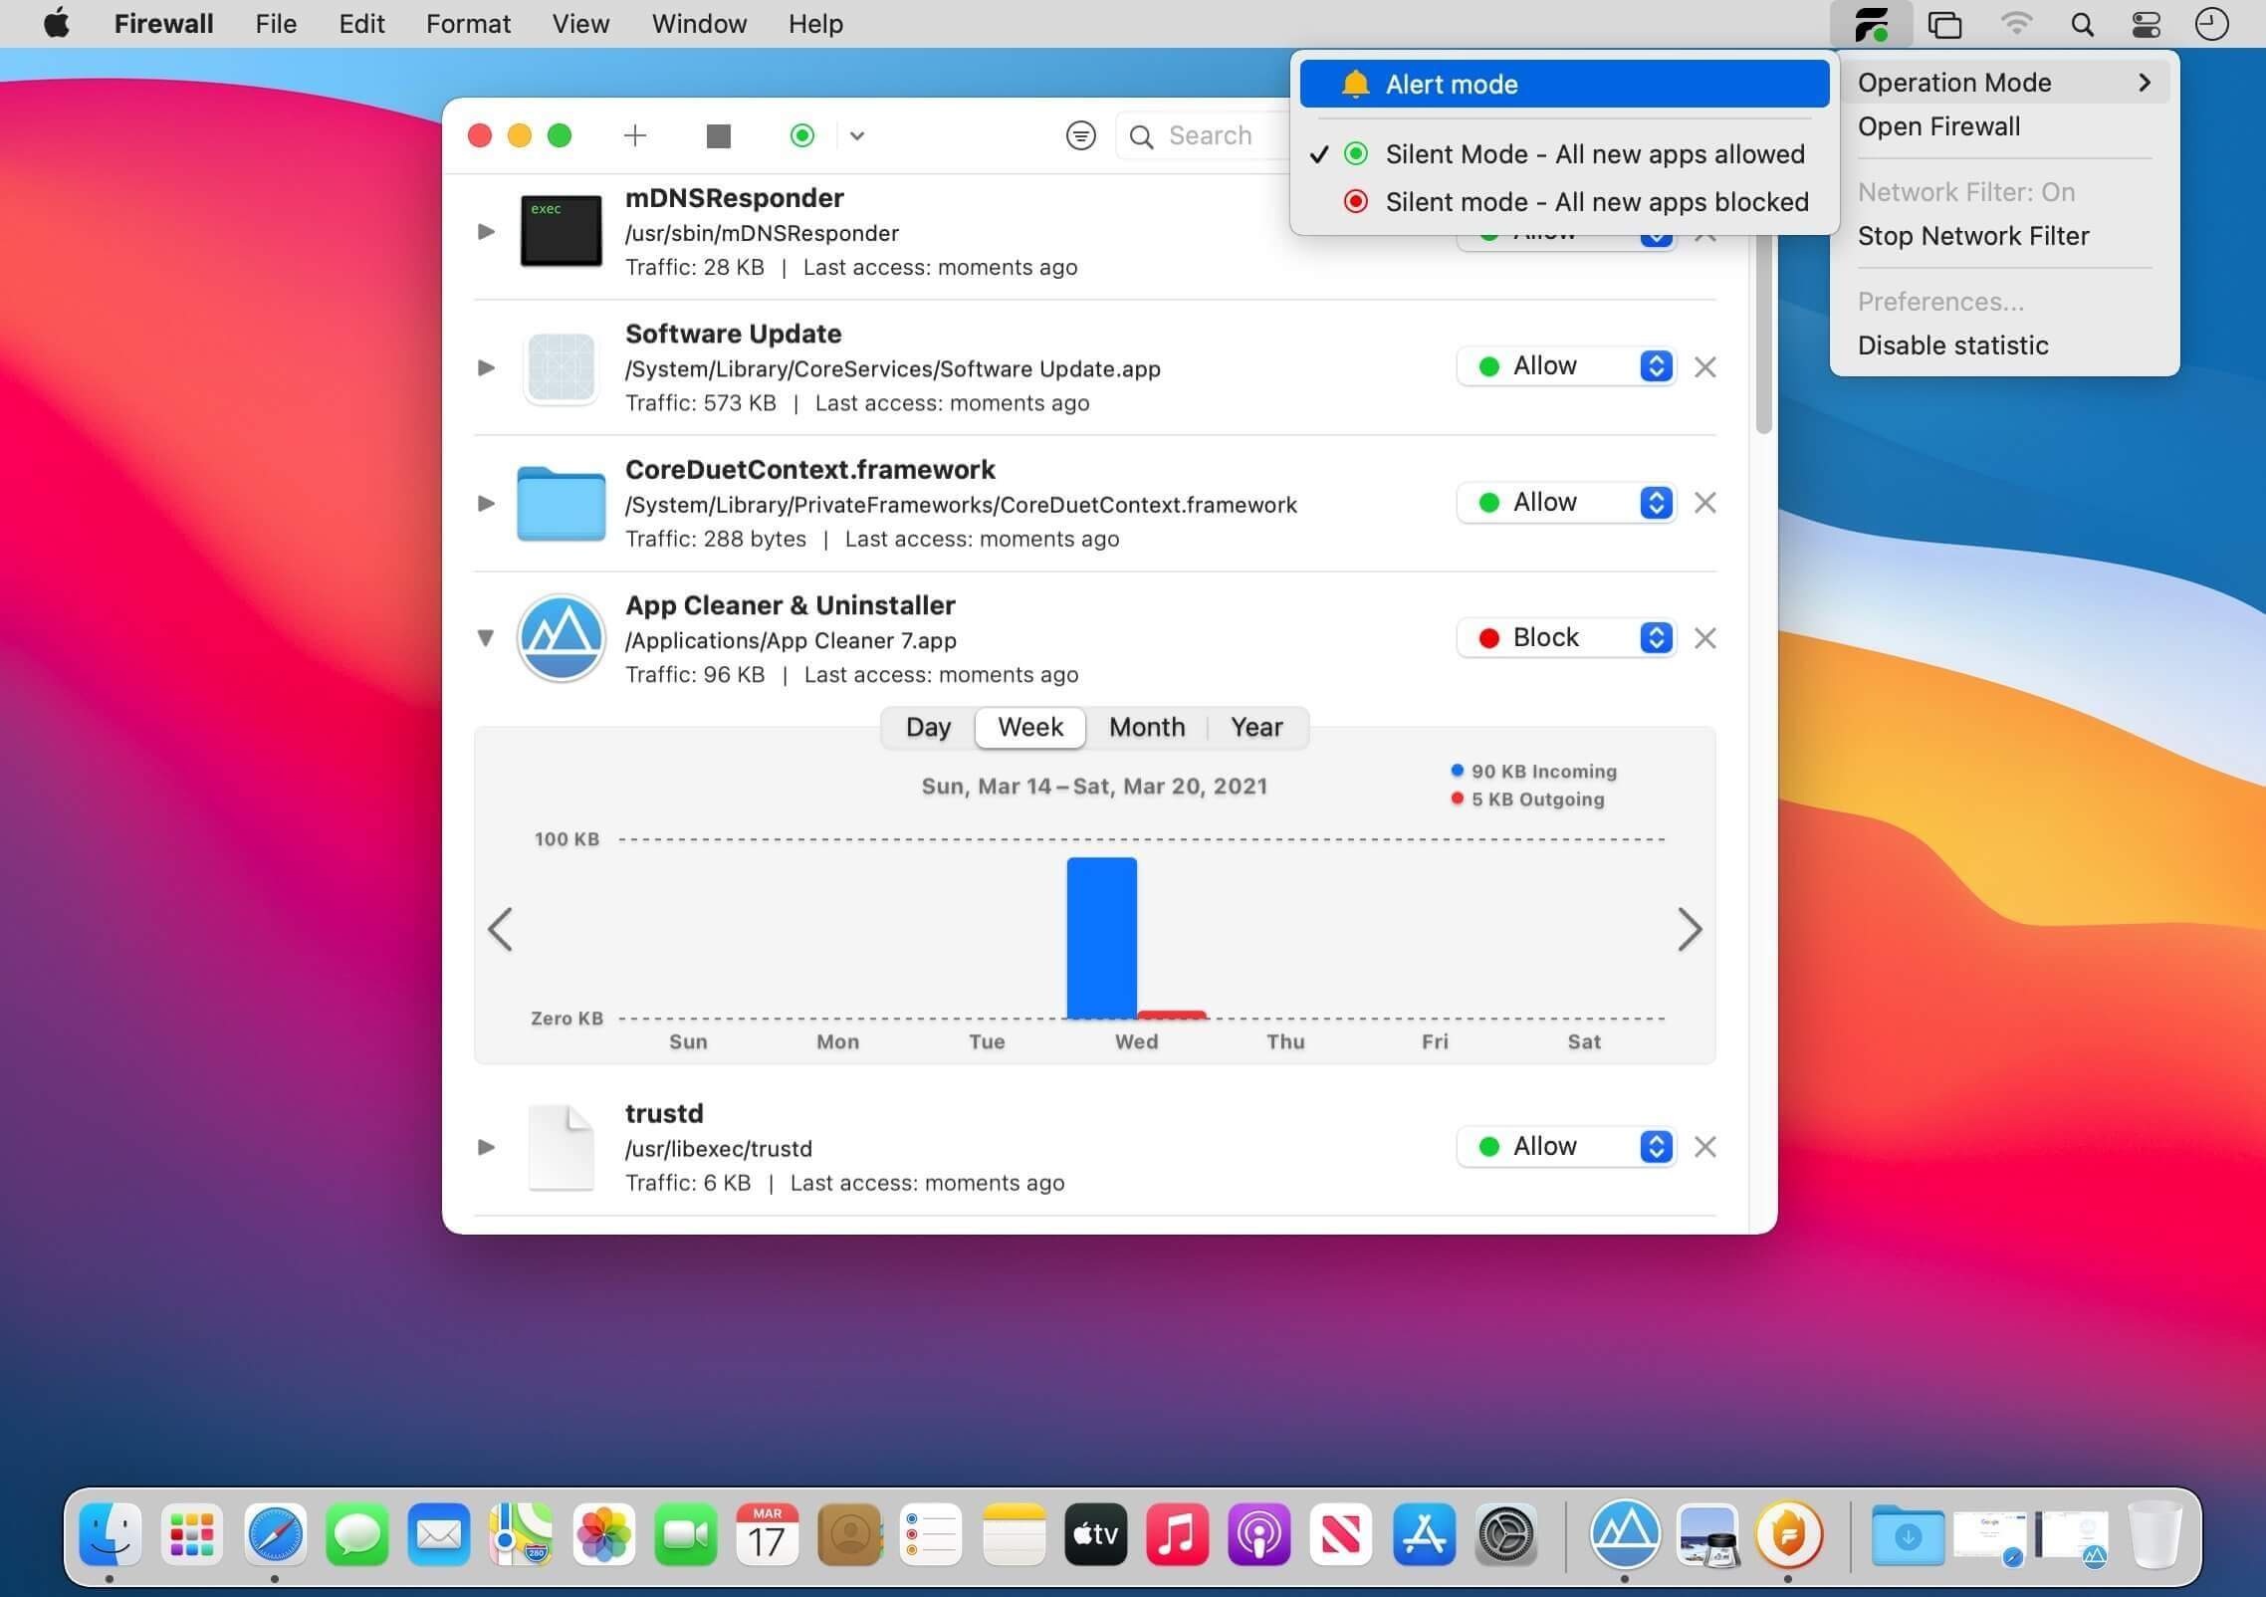Advance the chart with the right arrow
Image resolution: width=2266 pixels, height=1597 pixels.
pos(1690,930)
